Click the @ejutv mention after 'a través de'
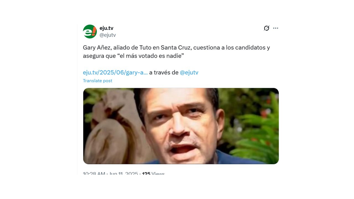 coord(189,72)
